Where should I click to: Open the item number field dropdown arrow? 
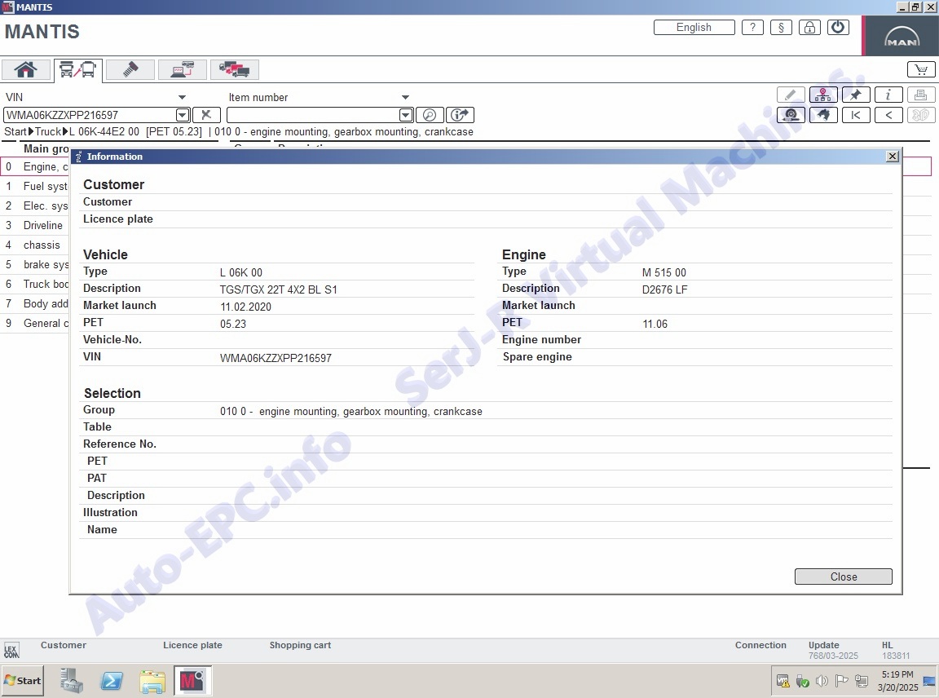(x=405, y=115)
